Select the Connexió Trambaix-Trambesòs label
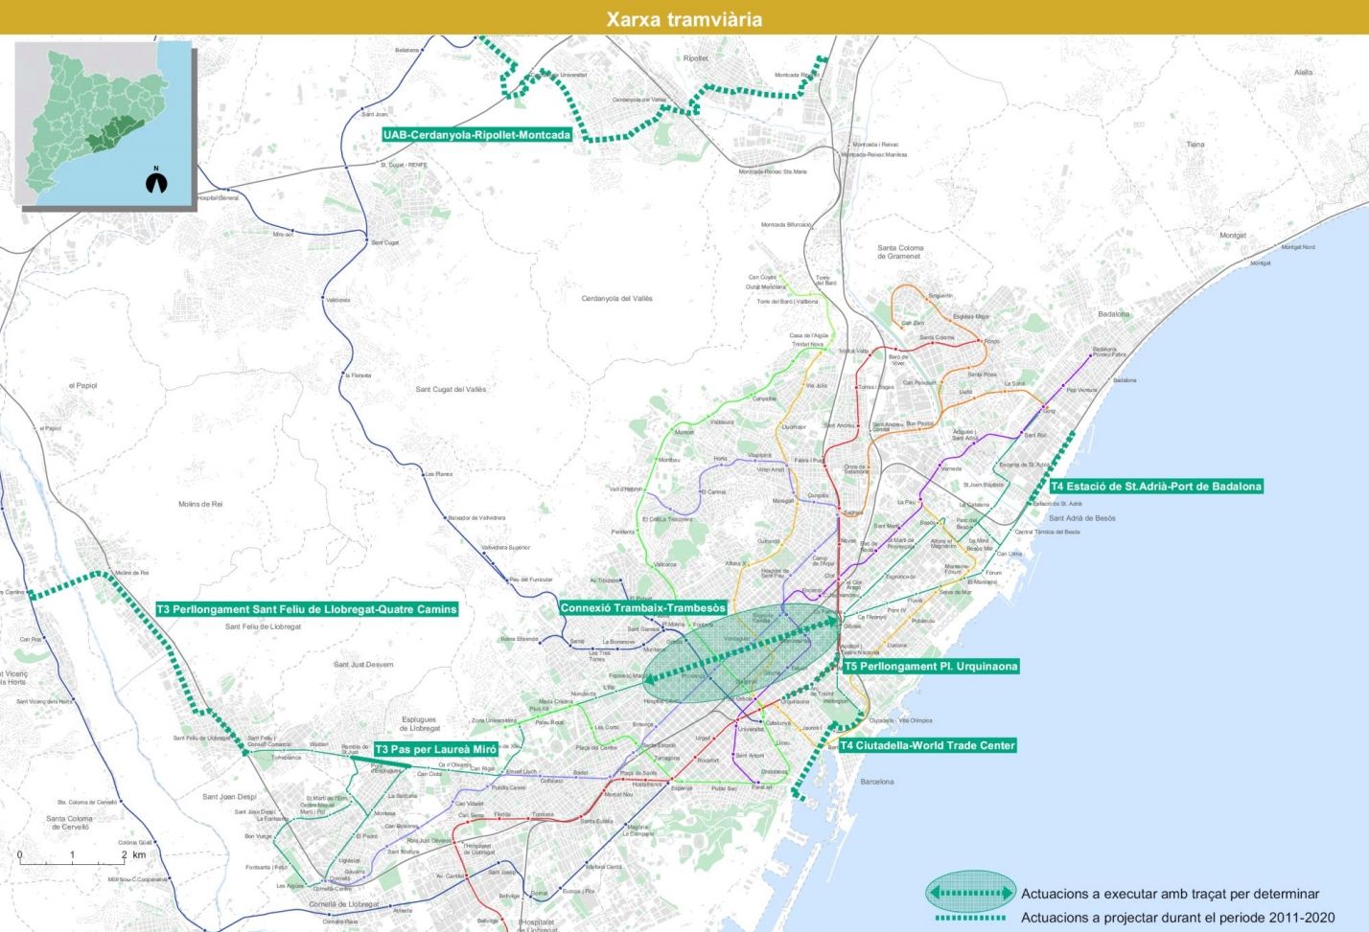This screenshot has width=1369, height=932. pos(643,608)
